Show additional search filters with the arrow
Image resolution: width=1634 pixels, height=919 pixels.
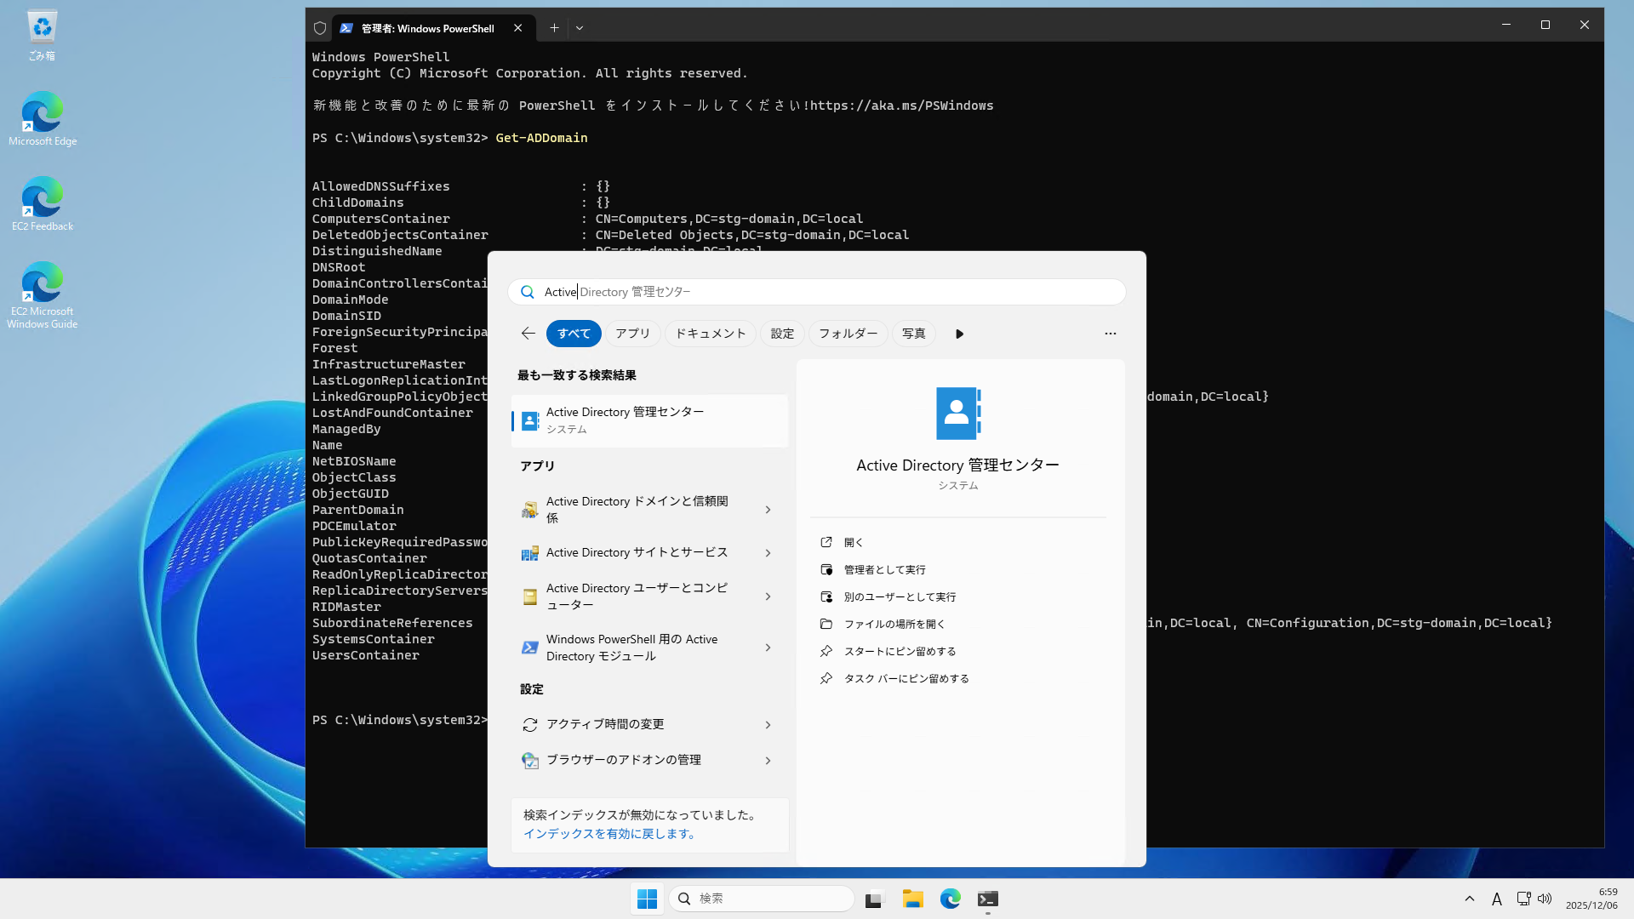959,334
